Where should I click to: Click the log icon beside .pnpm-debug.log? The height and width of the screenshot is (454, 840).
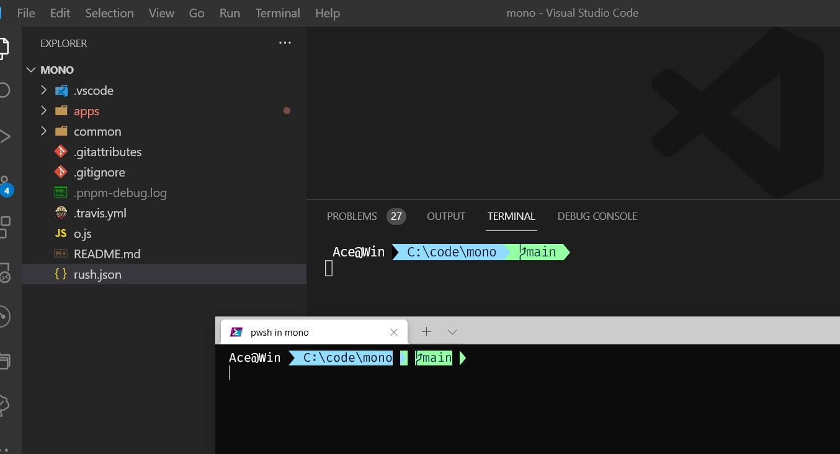(x=61, y=192)
